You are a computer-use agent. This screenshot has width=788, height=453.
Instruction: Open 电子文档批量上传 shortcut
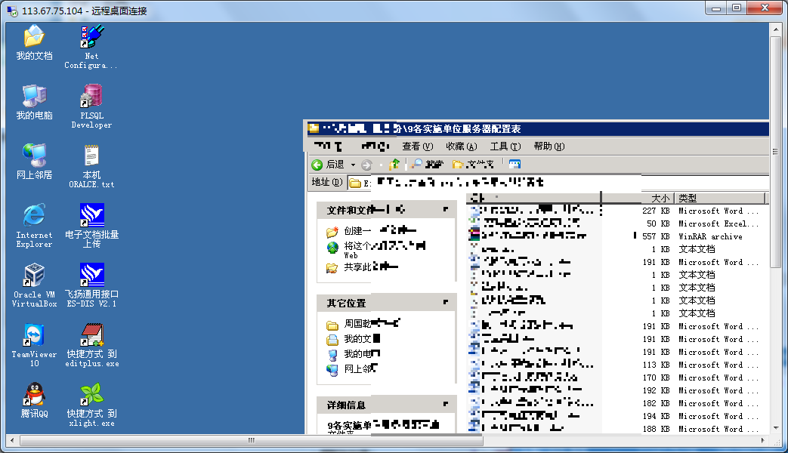point(92,226)
